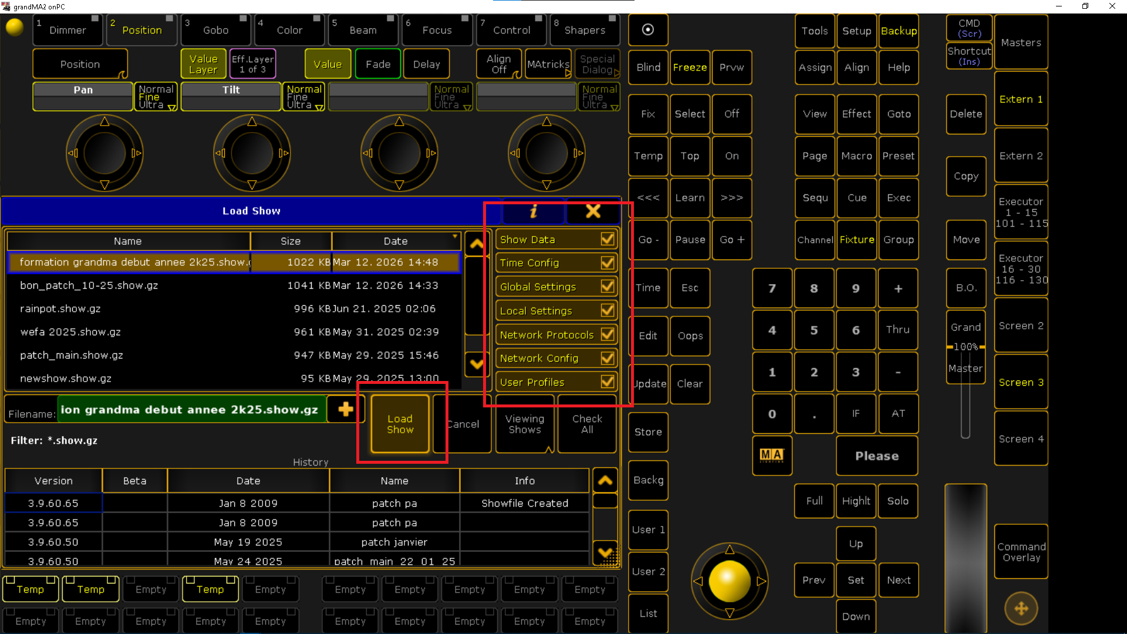Open the Viewing Shows dropdown
This screenshot has width=1127, height=634.
525,424
